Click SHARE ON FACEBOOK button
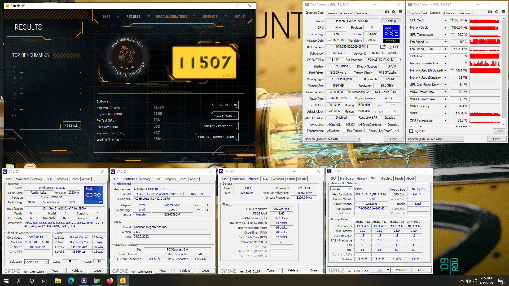Screen dimensions: 509x286 click(217, 126)
